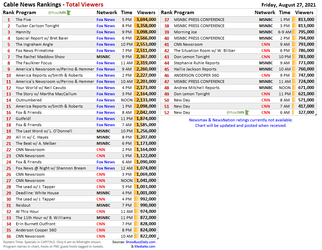
Task: Click the Minnesota icon beside the top @RoadMN tag
Action: (x=69, y=13)
